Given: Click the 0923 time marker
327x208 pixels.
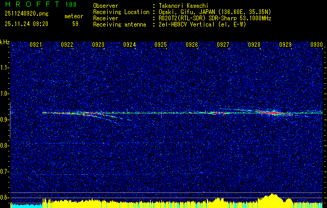Looking at the screenshot, I should tap(98, 44).
